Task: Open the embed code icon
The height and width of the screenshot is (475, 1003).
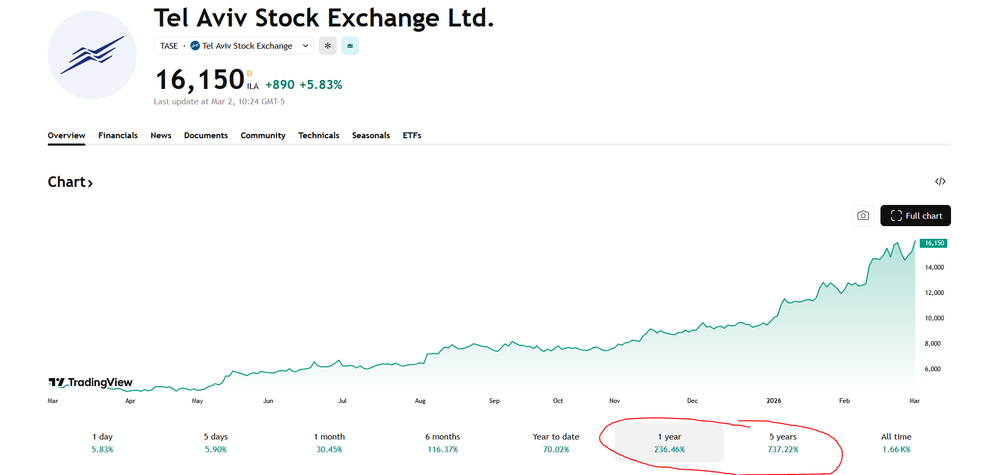Action: (x=940, y=182)
